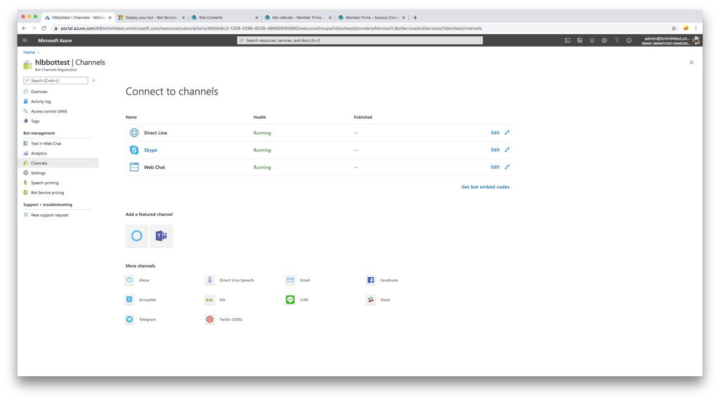Open the feedback smiley icon
720x401 pixels.
pyautogui.click(x=629, y=40)
